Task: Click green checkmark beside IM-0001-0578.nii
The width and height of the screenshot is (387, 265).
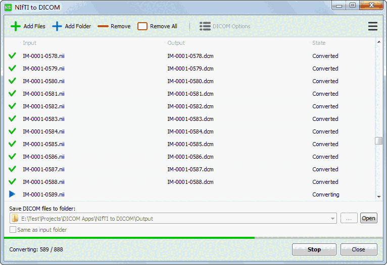Action: pyautogui.click(x=12, y=55)
